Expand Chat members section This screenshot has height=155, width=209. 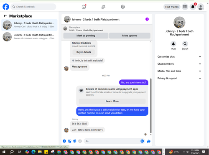(179, 64)
